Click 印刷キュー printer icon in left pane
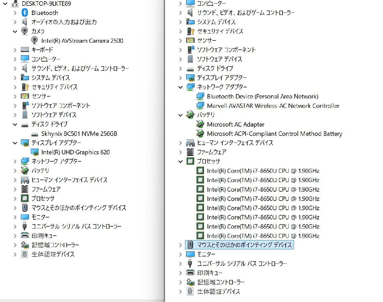This screenshot has width=383, height=302. 25,235
